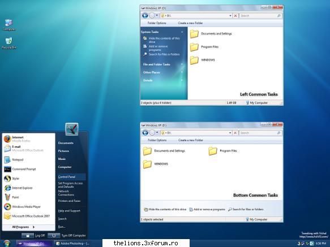Open Computer from Start menu right pane
The image size is (330, 247).
(x=65, y=167)
